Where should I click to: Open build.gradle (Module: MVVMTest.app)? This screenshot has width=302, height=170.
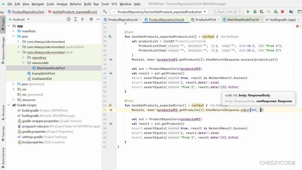pyautogui.click(x=48, y=116)
